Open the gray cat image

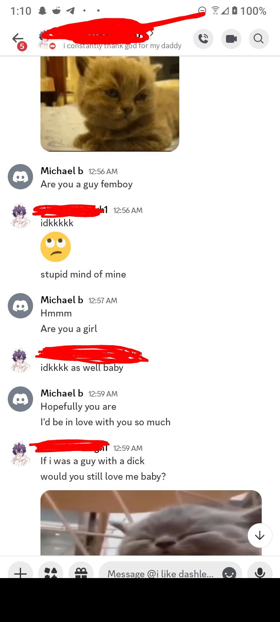[x=151, y=522]
